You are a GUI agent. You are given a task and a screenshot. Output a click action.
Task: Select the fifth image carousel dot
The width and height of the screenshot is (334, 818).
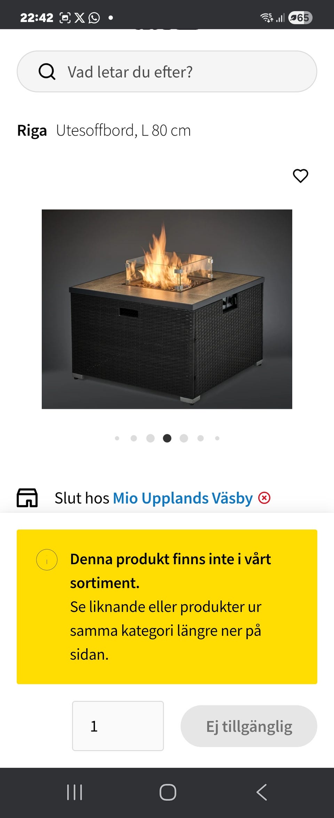(x=184, y=438)
